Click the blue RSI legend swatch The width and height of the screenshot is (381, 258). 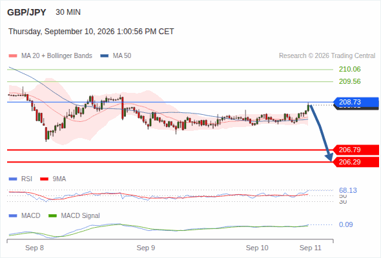point(13,179)
